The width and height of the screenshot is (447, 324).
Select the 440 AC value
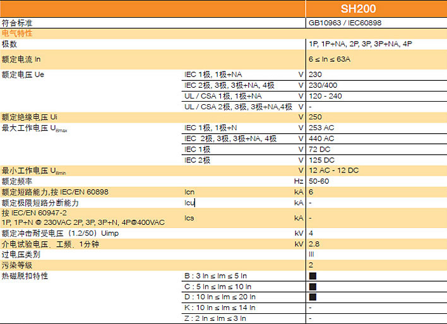click(x=321, y=138)
